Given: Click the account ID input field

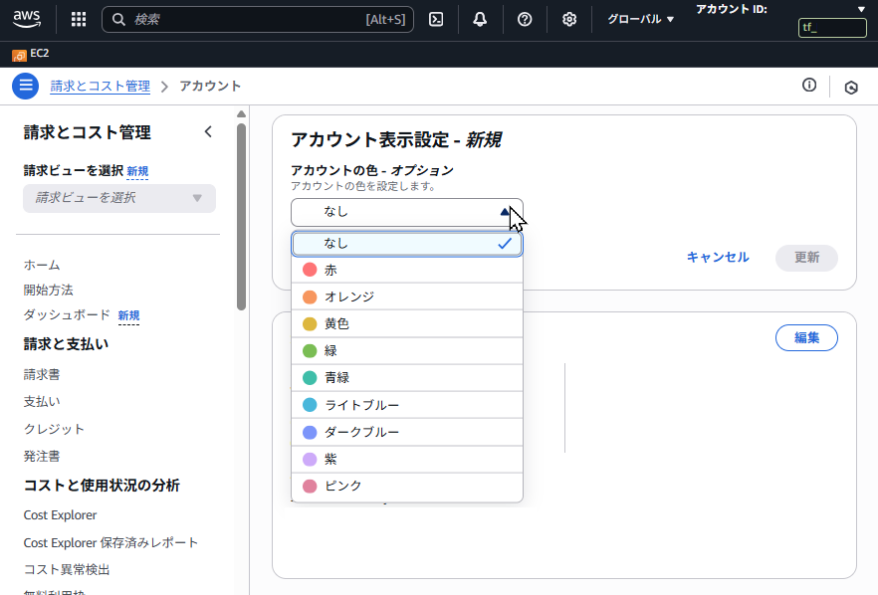Looking at the screenshot, I should 833,27.
